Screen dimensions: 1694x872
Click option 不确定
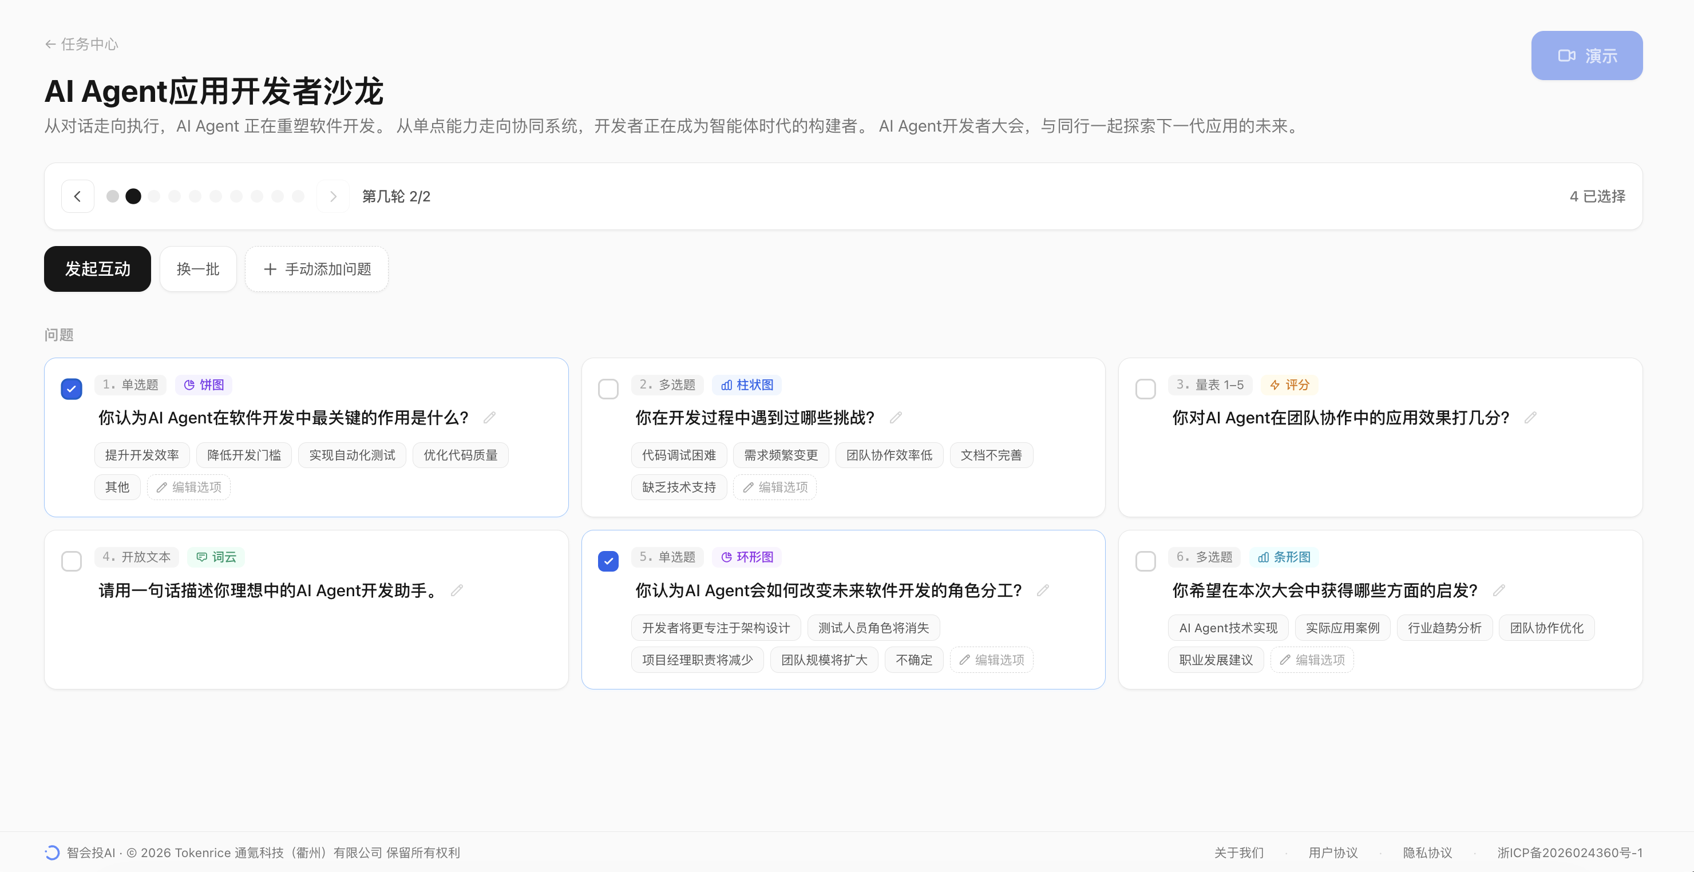coord(914,660)
